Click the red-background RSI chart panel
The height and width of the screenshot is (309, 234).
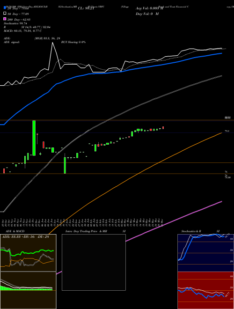coord(205,290)
